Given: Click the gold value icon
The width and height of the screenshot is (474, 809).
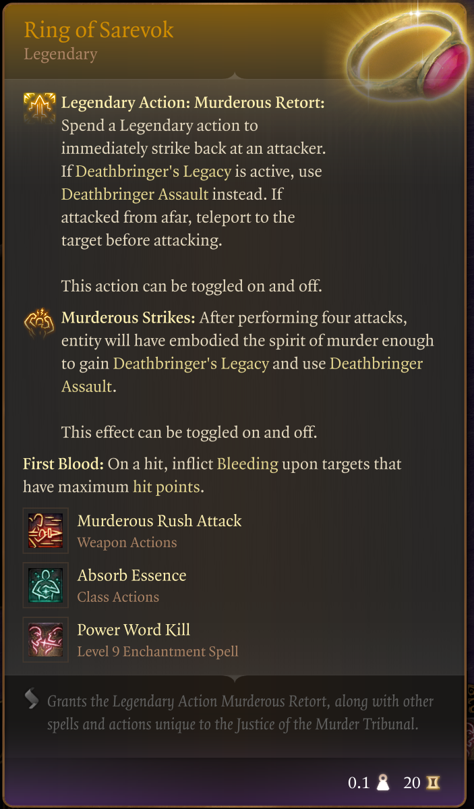Looking at the screenshot, I should click(x=432, y=783).
